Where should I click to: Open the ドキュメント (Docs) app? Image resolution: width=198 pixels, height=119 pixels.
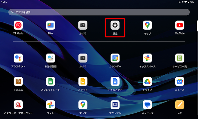(115, 81)
